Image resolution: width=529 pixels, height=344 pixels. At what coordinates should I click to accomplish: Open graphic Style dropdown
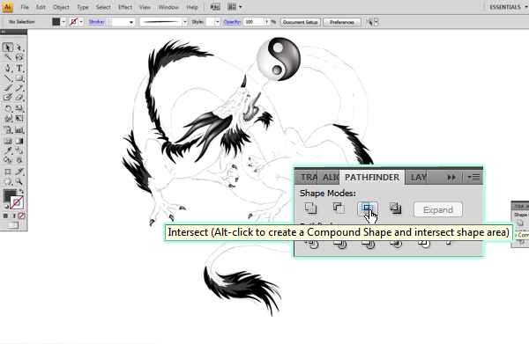coord(217,22)
